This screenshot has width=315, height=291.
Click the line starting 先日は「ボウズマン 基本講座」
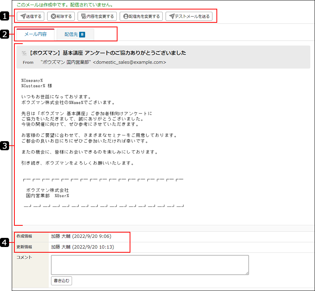point(87,113)
